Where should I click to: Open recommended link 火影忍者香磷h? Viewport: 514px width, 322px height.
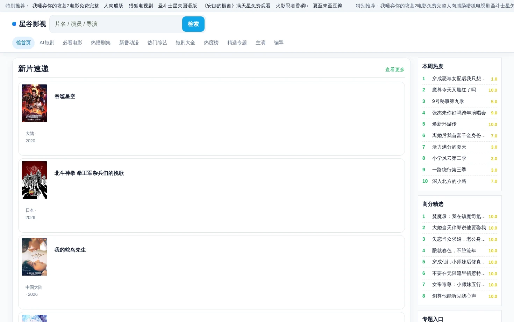[x=292, y=6]
